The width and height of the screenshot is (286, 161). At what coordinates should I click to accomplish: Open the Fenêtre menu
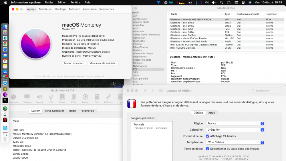75,2
